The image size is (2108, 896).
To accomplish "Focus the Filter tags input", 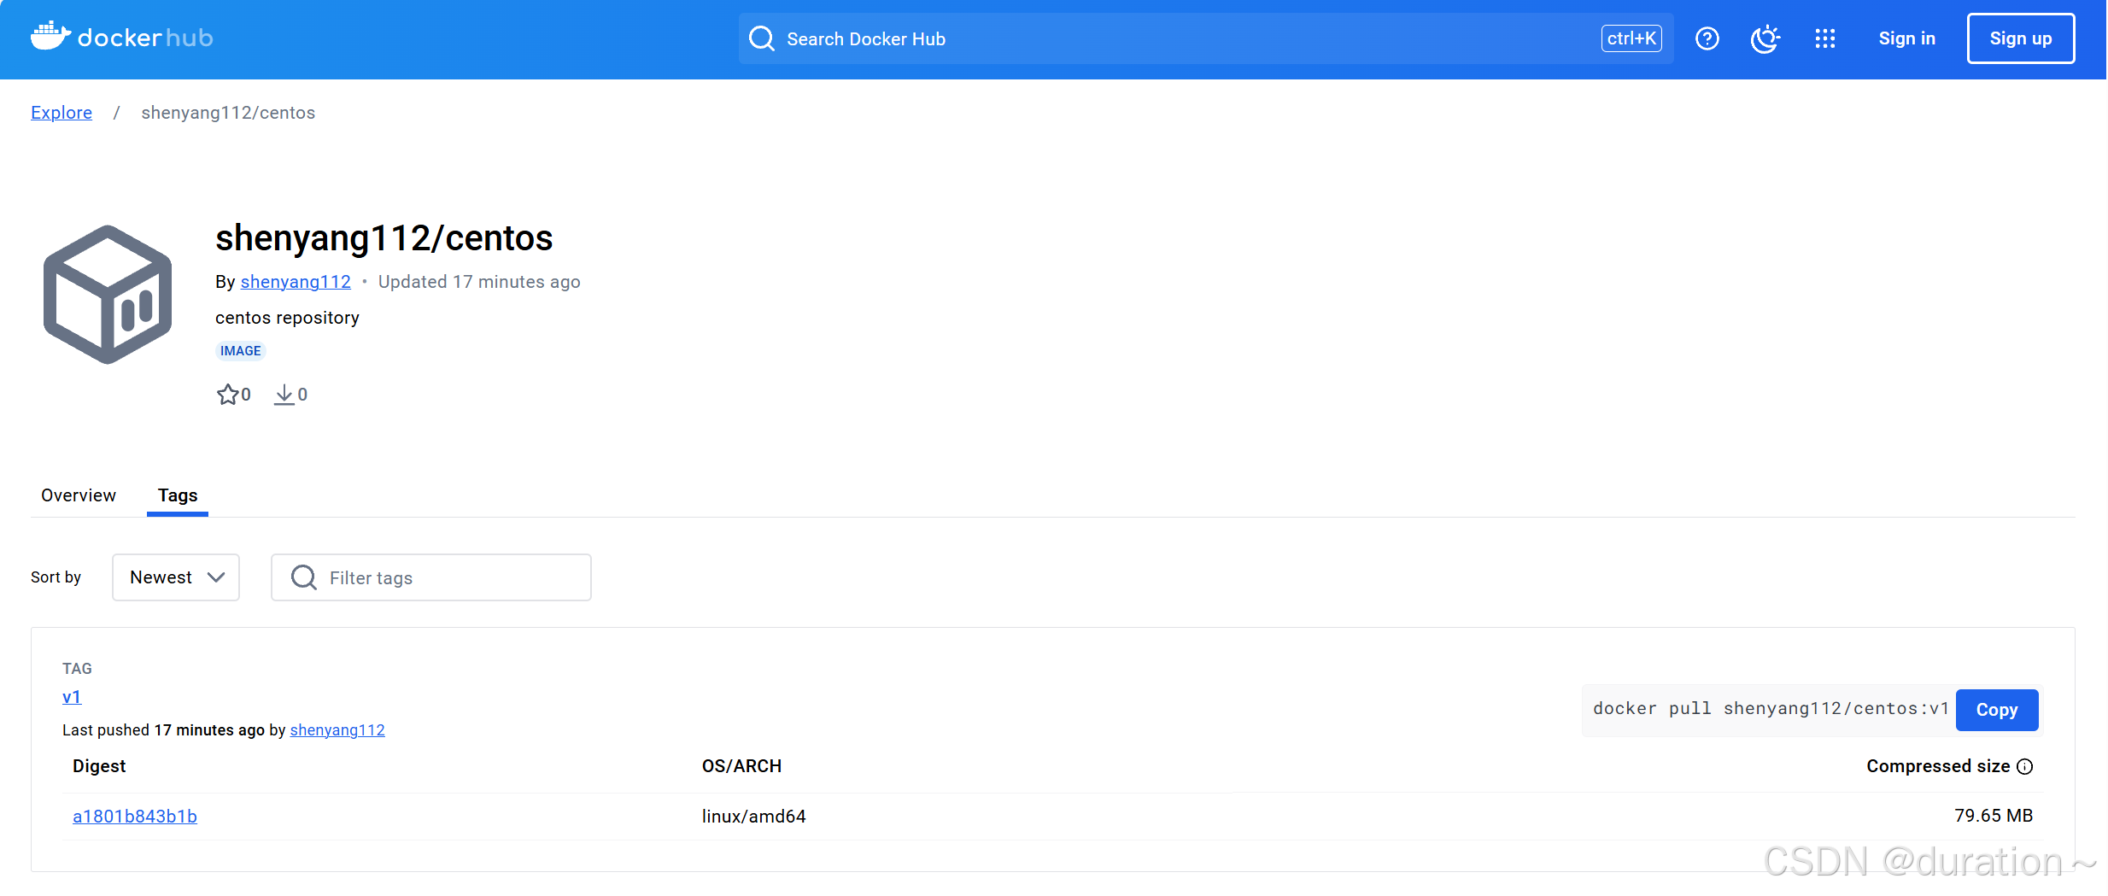I will tap(431, 577).
